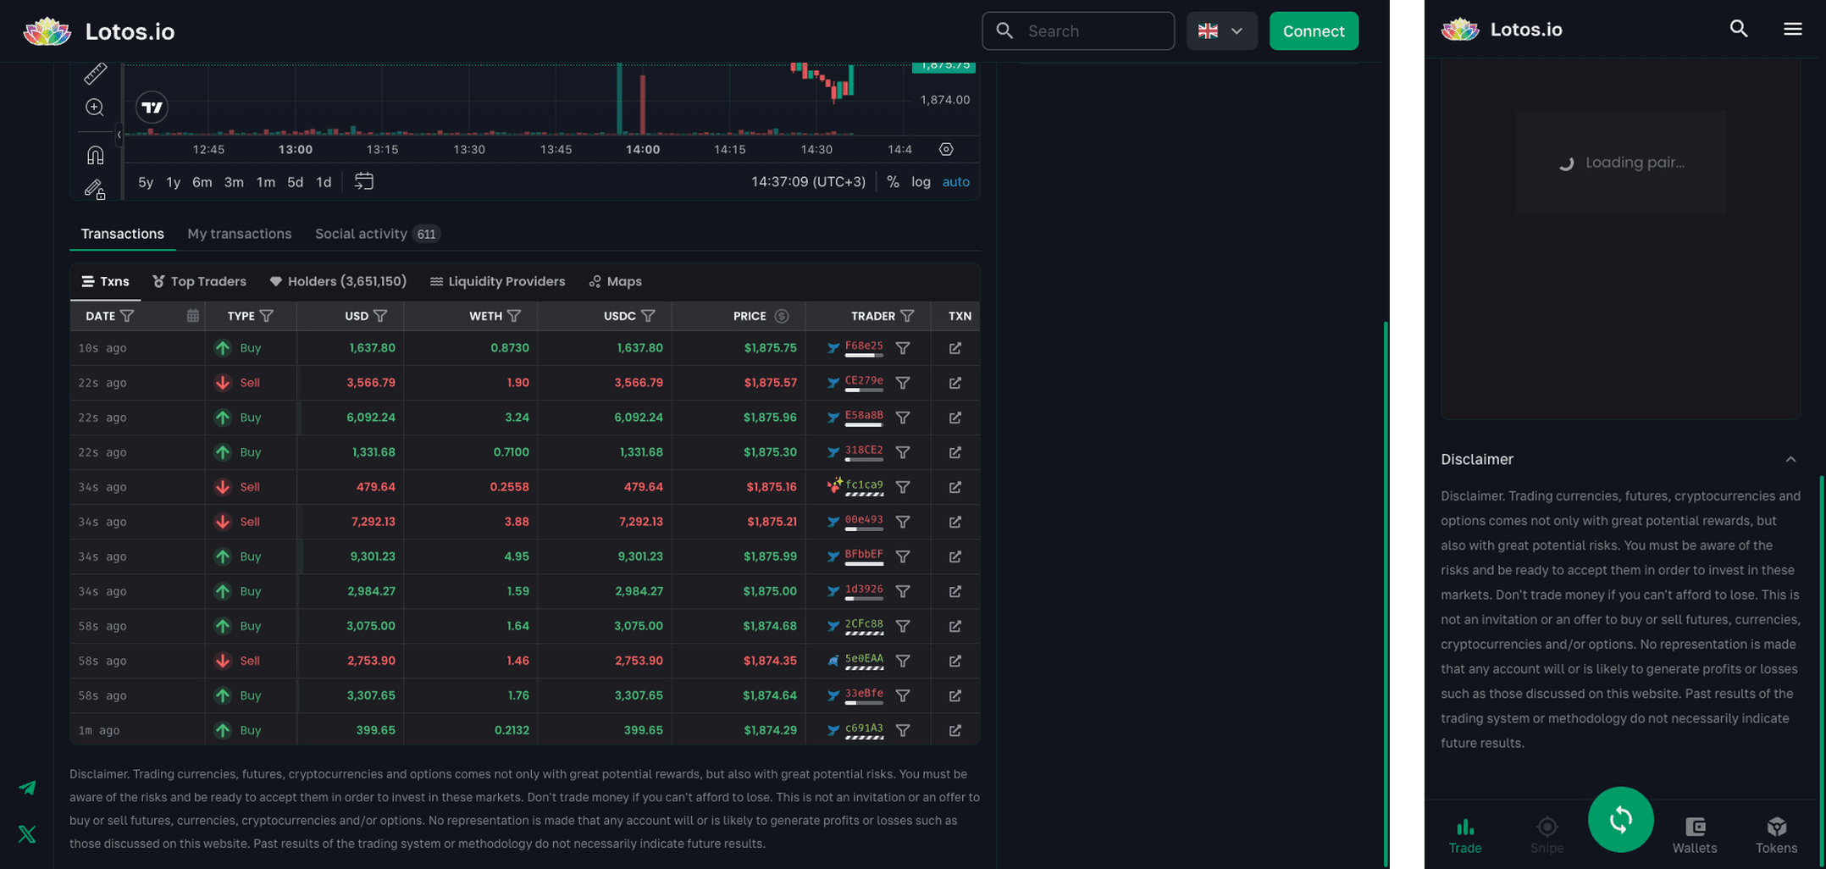This screenshot has width=1826, height=869.
Task: Toggle percent scale on the chart
Action: point(893,182)
